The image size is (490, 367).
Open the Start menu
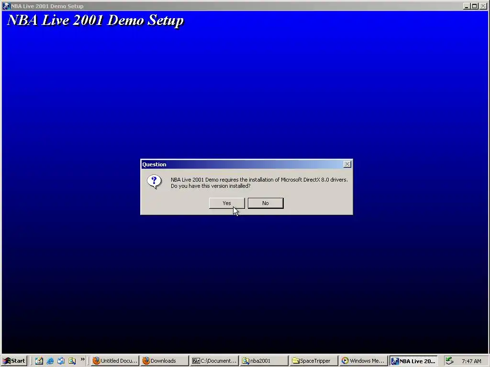tap(14, 361)
